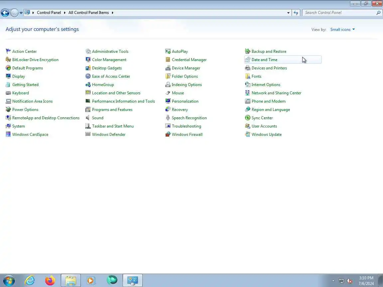The height and width of the screenshot is (287, 383).
Task: Expand the root arrow before Control Panel breadcrumb
Action: click(33, 13)
